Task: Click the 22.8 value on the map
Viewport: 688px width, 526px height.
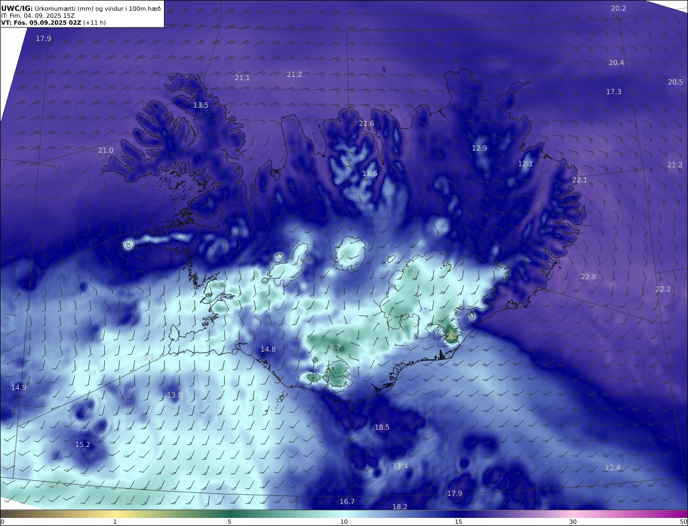Action: [589, 276]
